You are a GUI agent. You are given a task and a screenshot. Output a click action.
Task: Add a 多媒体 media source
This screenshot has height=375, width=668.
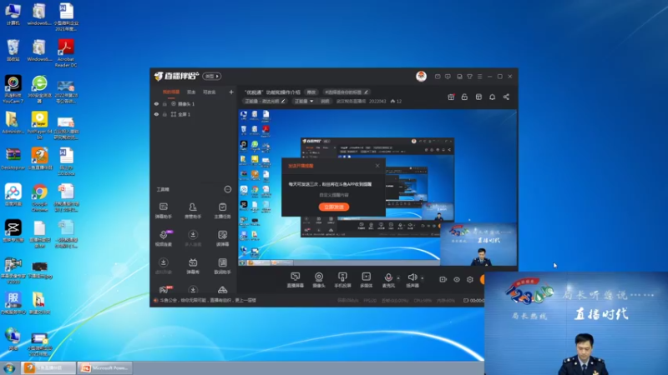[x=366, y=280]
